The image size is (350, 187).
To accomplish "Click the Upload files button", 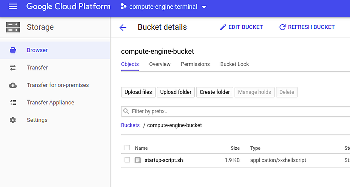I will 138,92.
